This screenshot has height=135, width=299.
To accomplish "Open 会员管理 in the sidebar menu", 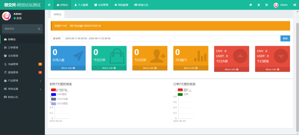I will click(x=22, y=56).
